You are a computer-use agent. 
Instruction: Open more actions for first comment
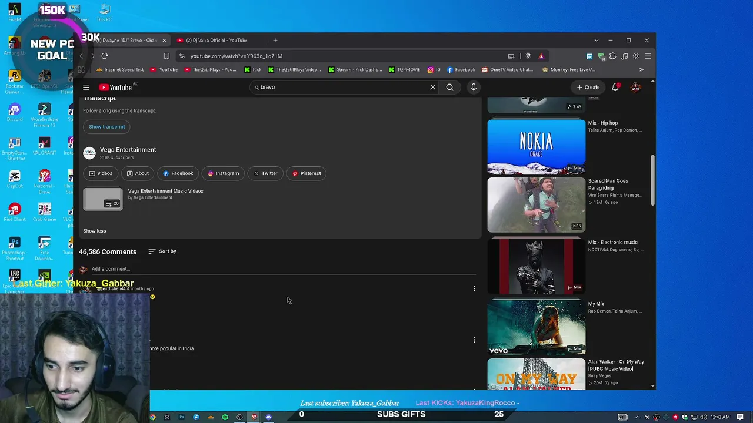pyautogui.click(x=474, y=288)
